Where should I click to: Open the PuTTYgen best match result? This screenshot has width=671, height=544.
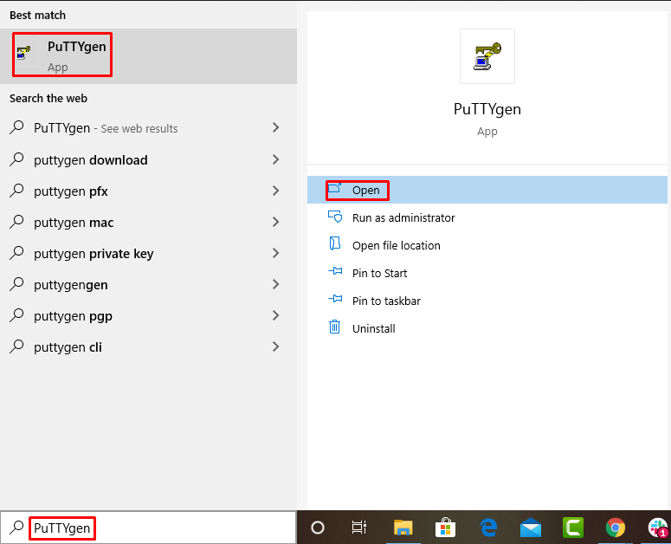point(148,56)
